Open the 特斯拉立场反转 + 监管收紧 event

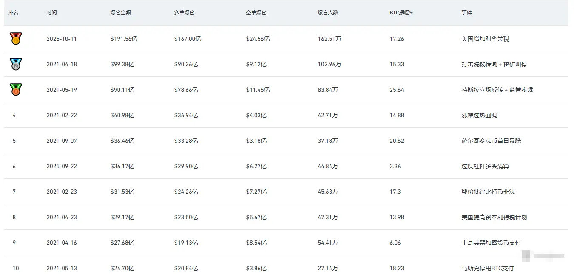(497, 90)
